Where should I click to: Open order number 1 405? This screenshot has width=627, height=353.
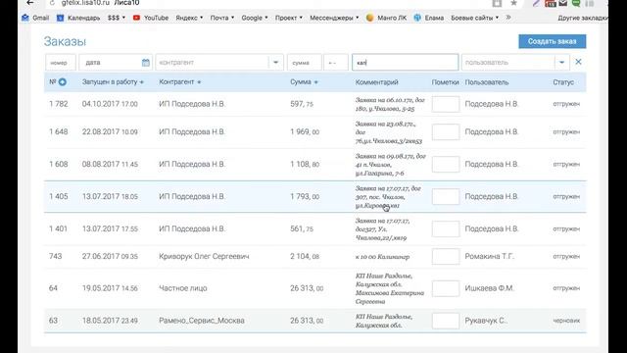click(59, 196)
